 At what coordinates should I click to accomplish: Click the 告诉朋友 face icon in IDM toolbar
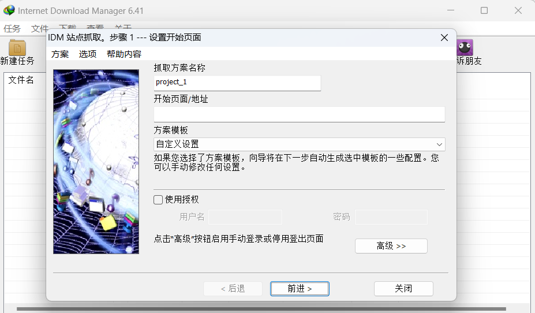(465, 47)
